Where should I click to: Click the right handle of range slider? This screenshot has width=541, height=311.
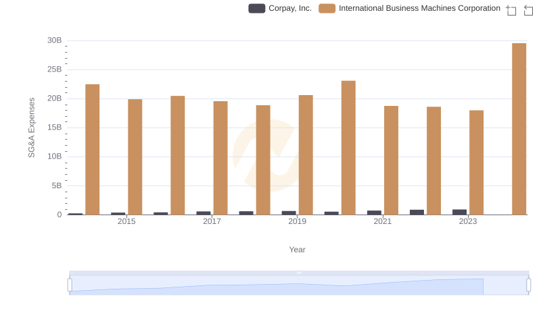(529, 285)
